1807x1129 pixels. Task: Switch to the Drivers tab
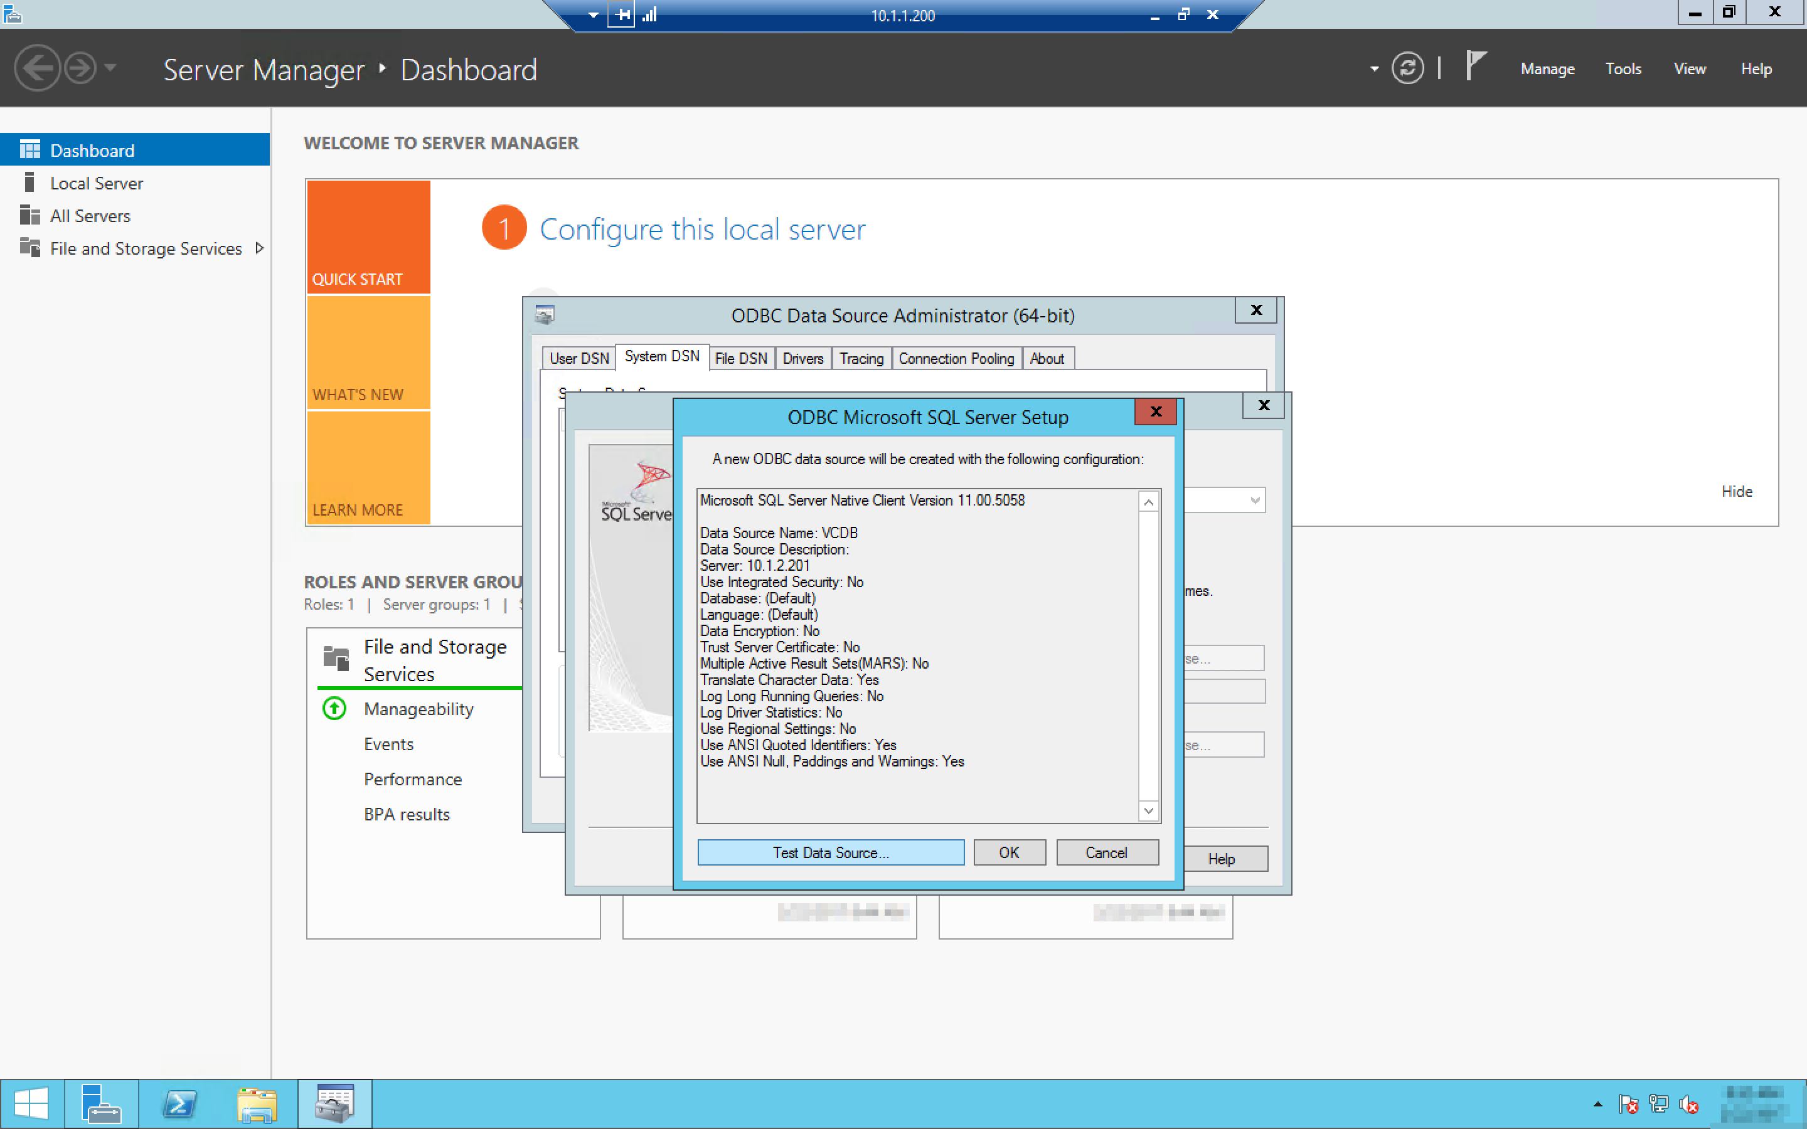click(802, 358)
